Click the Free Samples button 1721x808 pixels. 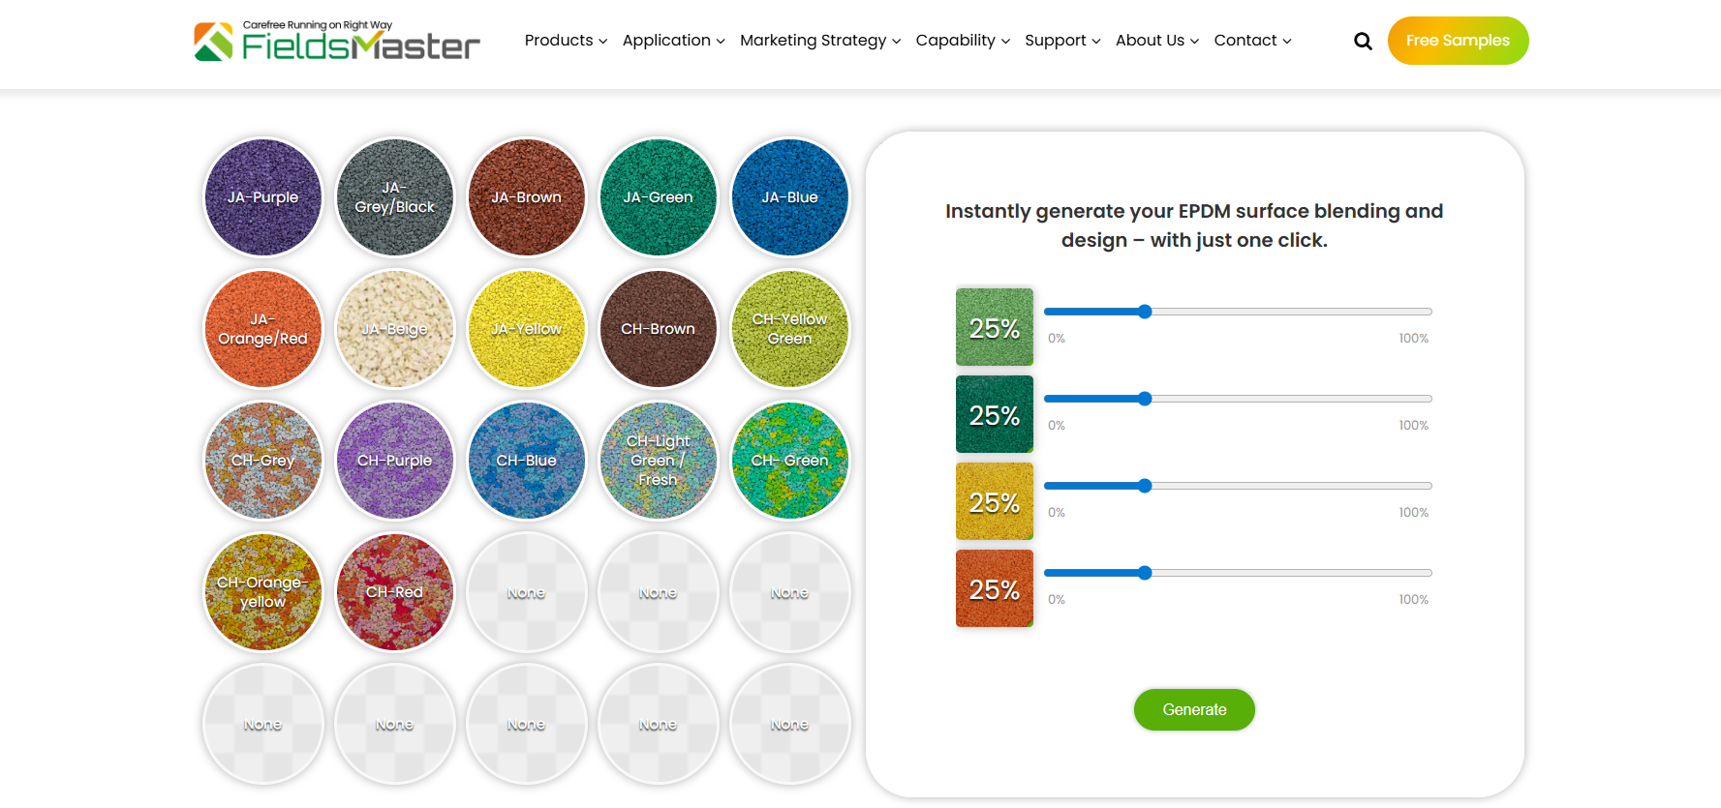point(1458,41)
